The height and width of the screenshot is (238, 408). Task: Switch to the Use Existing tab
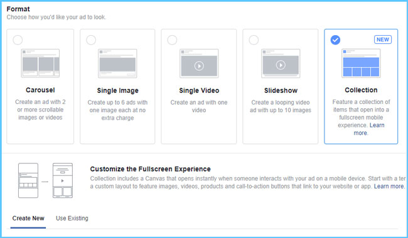[72, 219]
